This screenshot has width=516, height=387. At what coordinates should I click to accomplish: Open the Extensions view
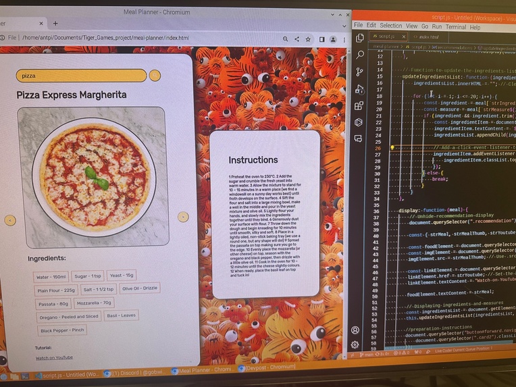[359, 105]
